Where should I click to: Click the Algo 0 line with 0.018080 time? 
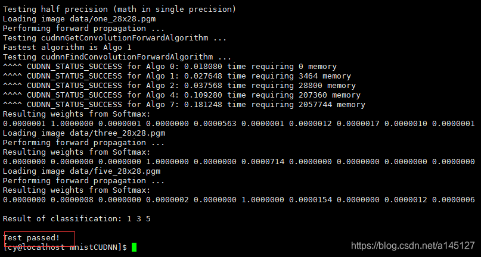[x=170, y=67]
